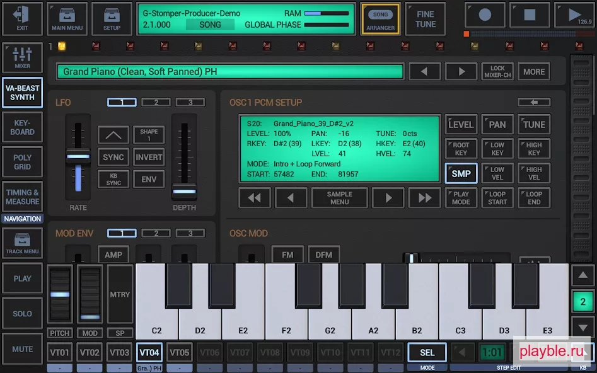Click the Exit door icon
The width and height of the screenshot is (597, 373).
(x=22, y=18)
